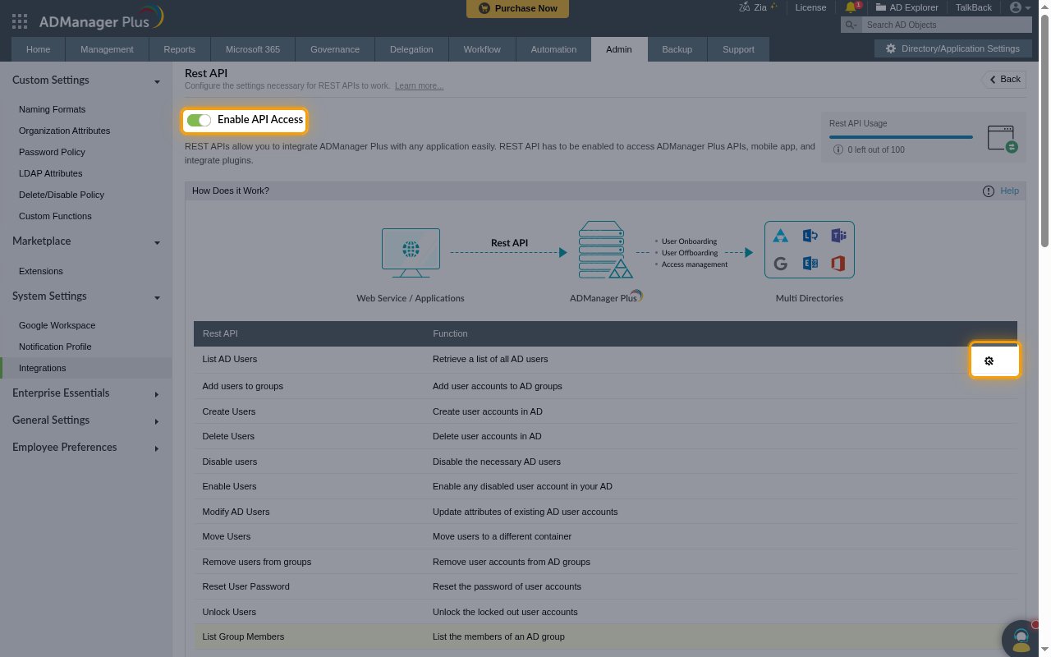Click the page vertical scrollbar
This screenshot has width=1051, height=657.
(1045, 131)
